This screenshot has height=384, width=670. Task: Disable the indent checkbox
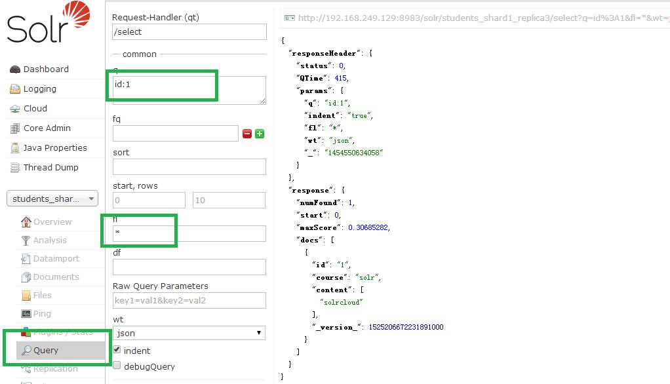[x=117, y=350]
